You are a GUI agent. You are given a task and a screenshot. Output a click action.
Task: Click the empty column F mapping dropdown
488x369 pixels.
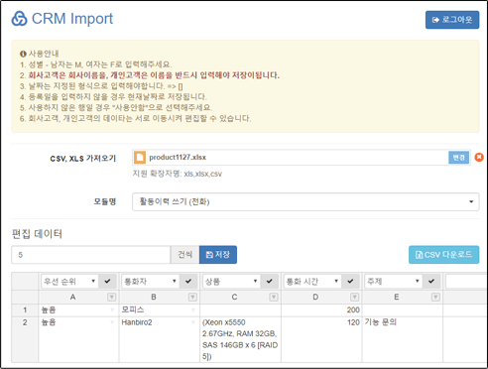466,282
